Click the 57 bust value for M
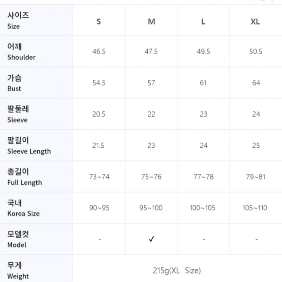The image size is (282, 282). point(151,83)
